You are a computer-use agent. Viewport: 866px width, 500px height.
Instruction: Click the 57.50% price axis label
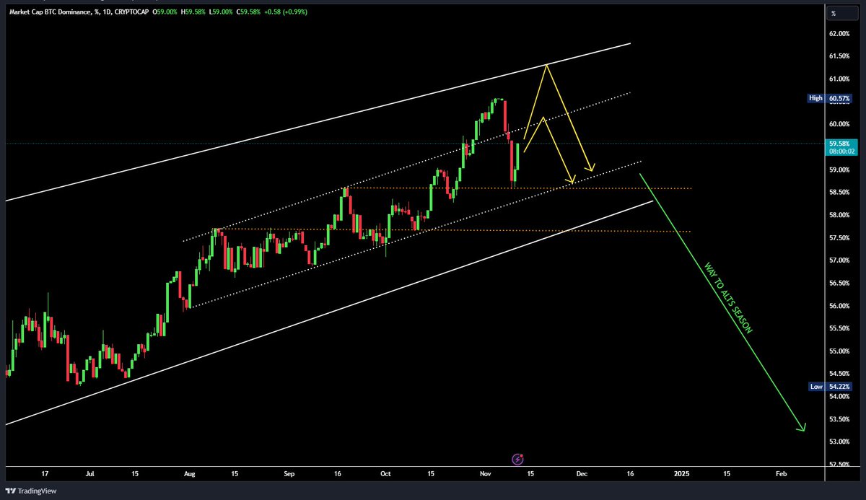point(840,237)
